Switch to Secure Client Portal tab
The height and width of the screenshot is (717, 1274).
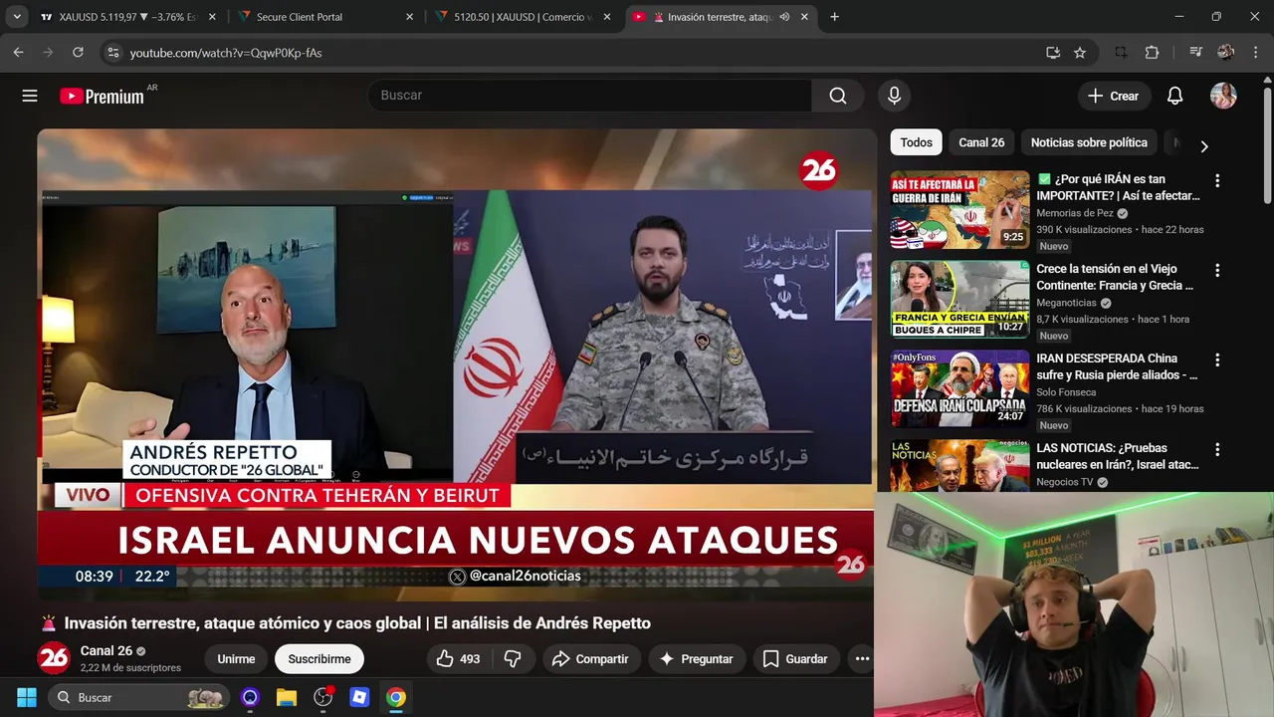tap(327, 17)
